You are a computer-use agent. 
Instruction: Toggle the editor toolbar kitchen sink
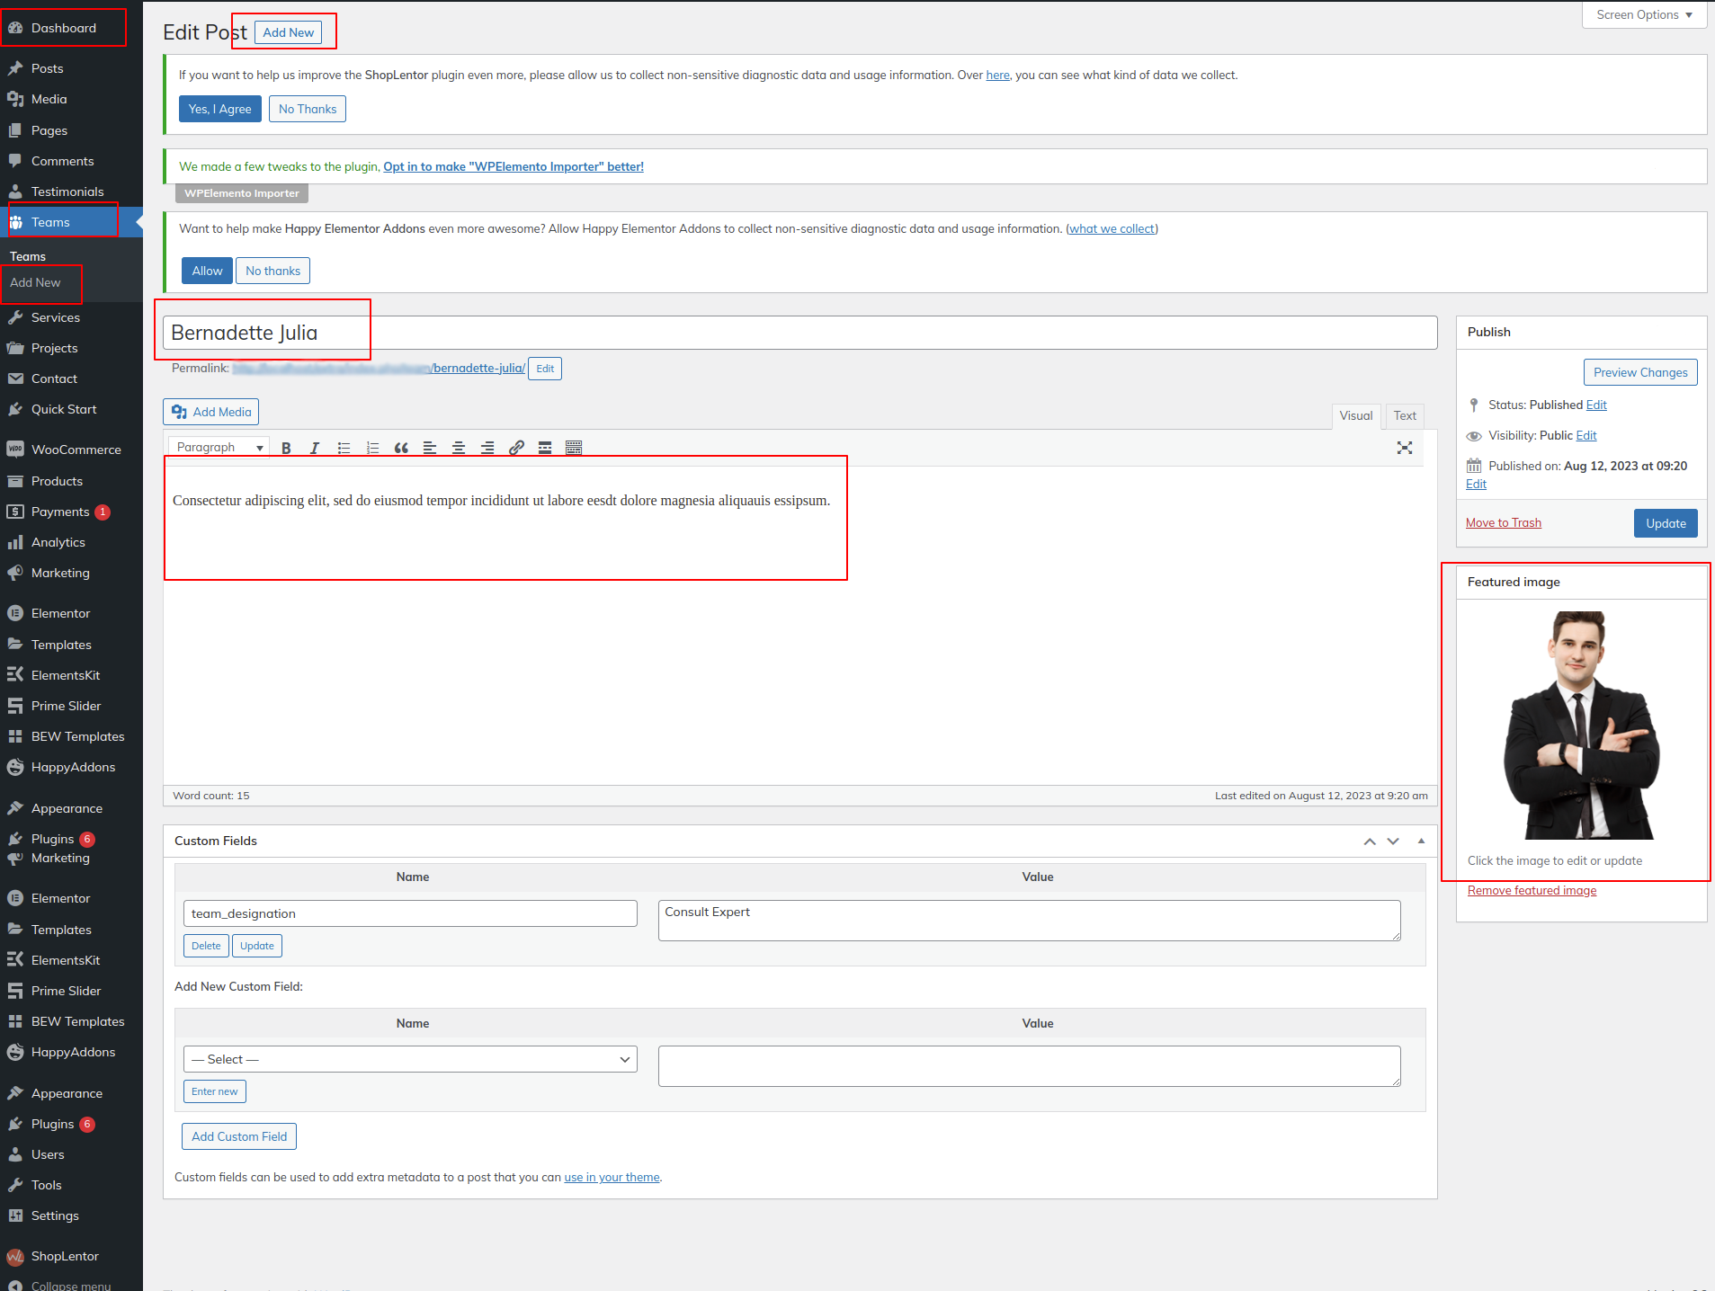(x=574, y=448)
